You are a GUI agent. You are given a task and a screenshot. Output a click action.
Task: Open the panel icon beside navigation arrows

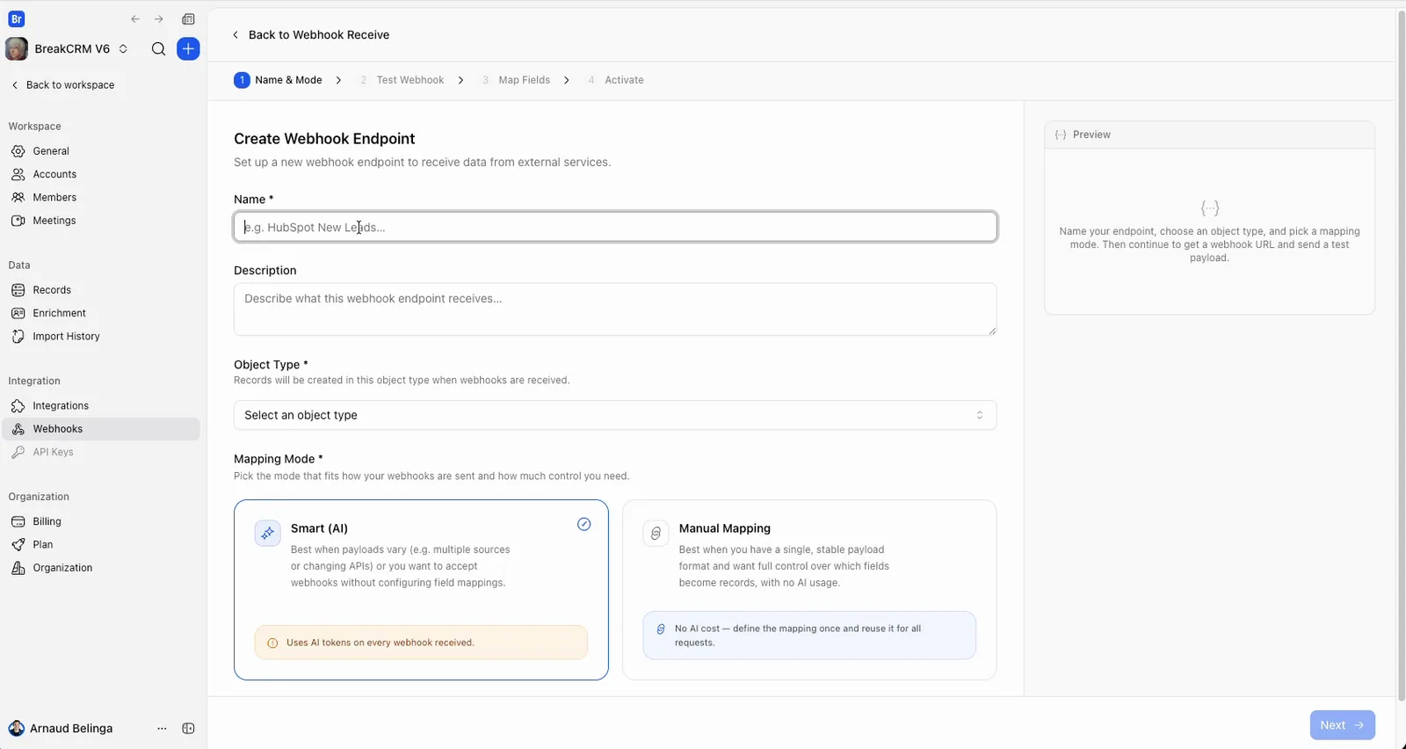coord(188,19)
